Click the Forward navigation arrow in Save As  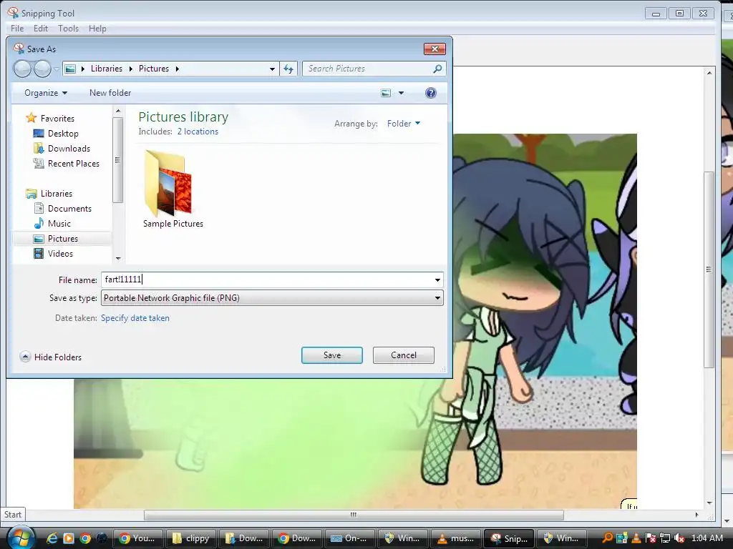[x=42, y=69]
